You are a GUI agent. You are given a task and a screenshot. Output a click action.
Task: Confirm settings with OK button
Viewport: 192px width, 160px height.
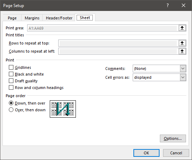click(x=146, y=153)
